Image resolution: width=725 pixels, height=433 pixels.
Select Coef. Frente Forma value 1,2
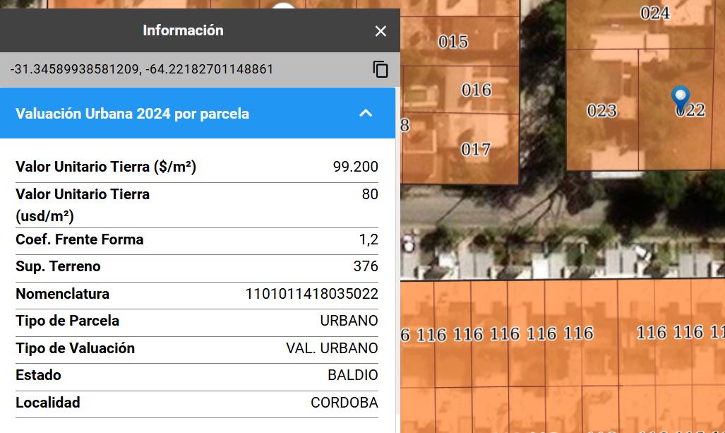point(369,239)
